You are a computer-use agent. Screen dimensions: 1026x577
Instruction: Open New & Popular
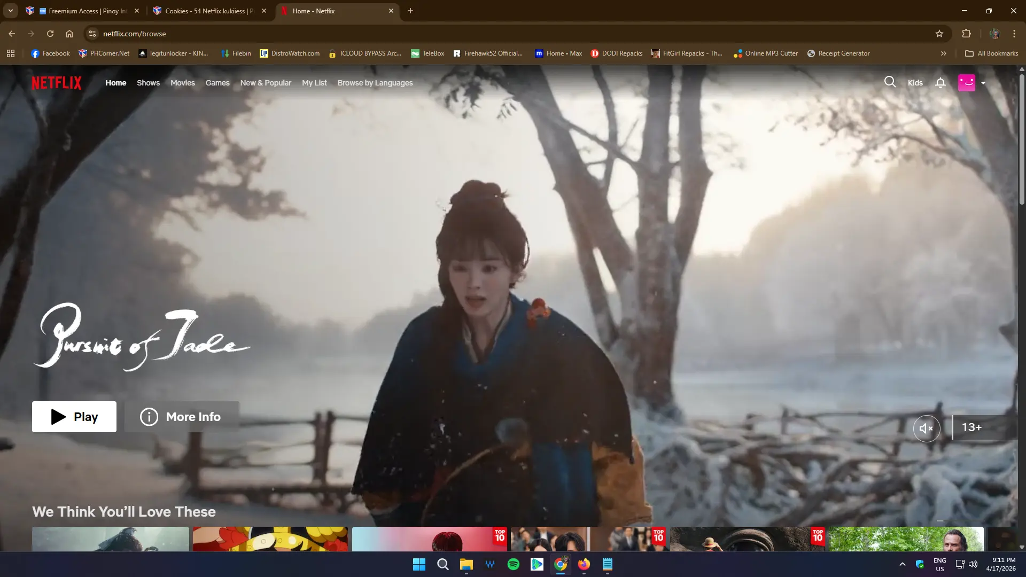pyautogui.click(x=266, y=83)
